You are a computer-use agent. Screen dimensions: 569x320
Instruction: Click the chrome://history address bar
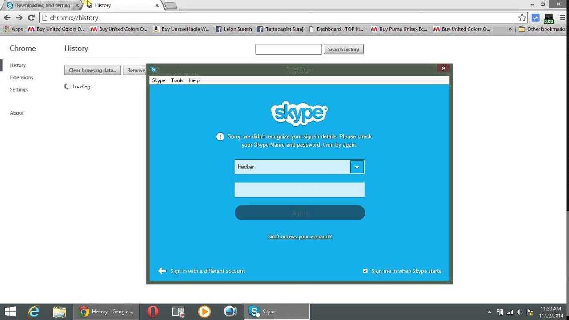click(282, 18)
